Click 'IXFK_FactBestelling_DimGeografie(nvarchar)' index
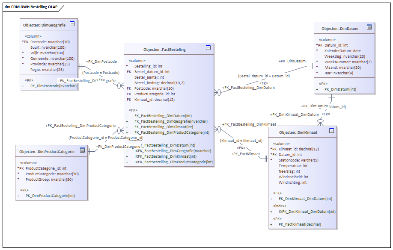Image resolution: width=393 pixels, height=250 pixels. point(173,151)
